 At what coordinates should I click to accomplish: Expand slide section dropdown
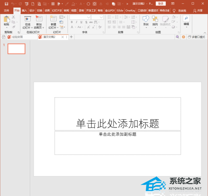[62, 27]
